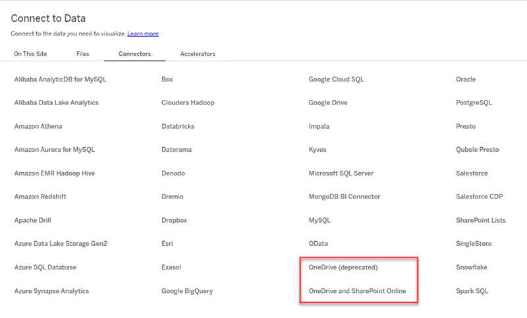Pick the Qubole Presto connector
The image size is (527, 318).
pyautogui.click(x=477, y=149)
